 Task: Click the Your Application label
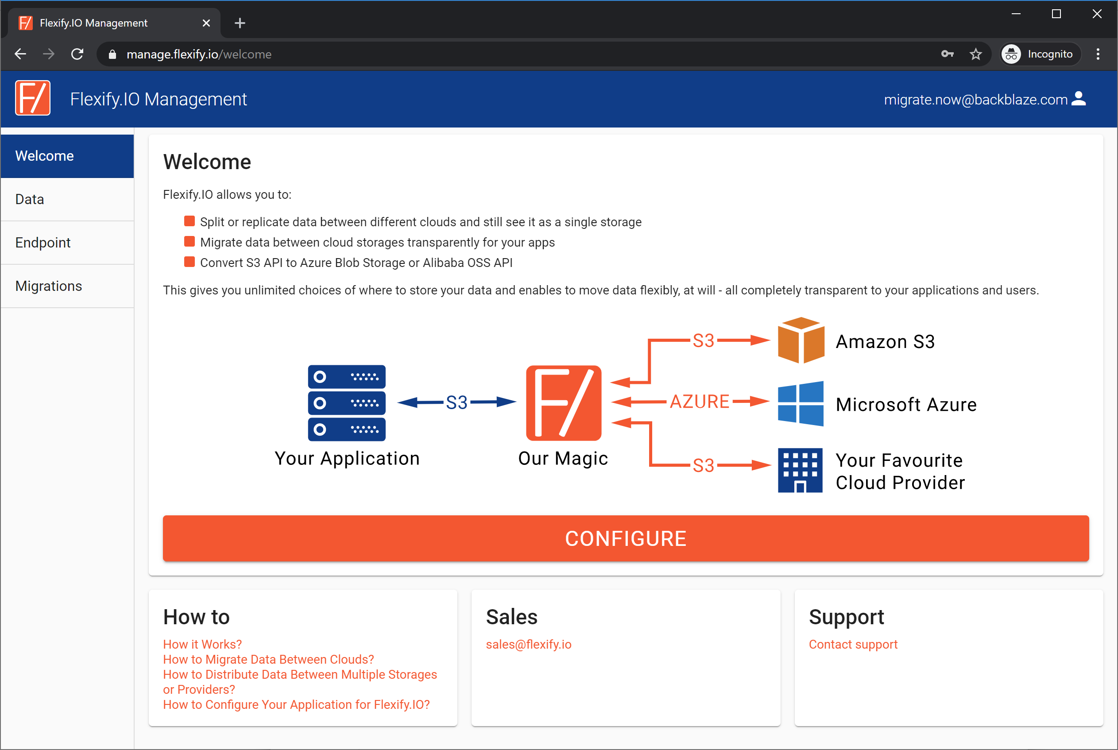347,458
